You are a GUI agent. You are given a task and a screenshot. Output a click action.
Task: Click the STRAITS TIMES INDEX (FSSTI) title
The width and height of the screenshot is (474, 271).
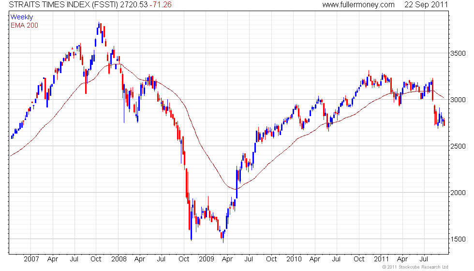pos(63,5)
